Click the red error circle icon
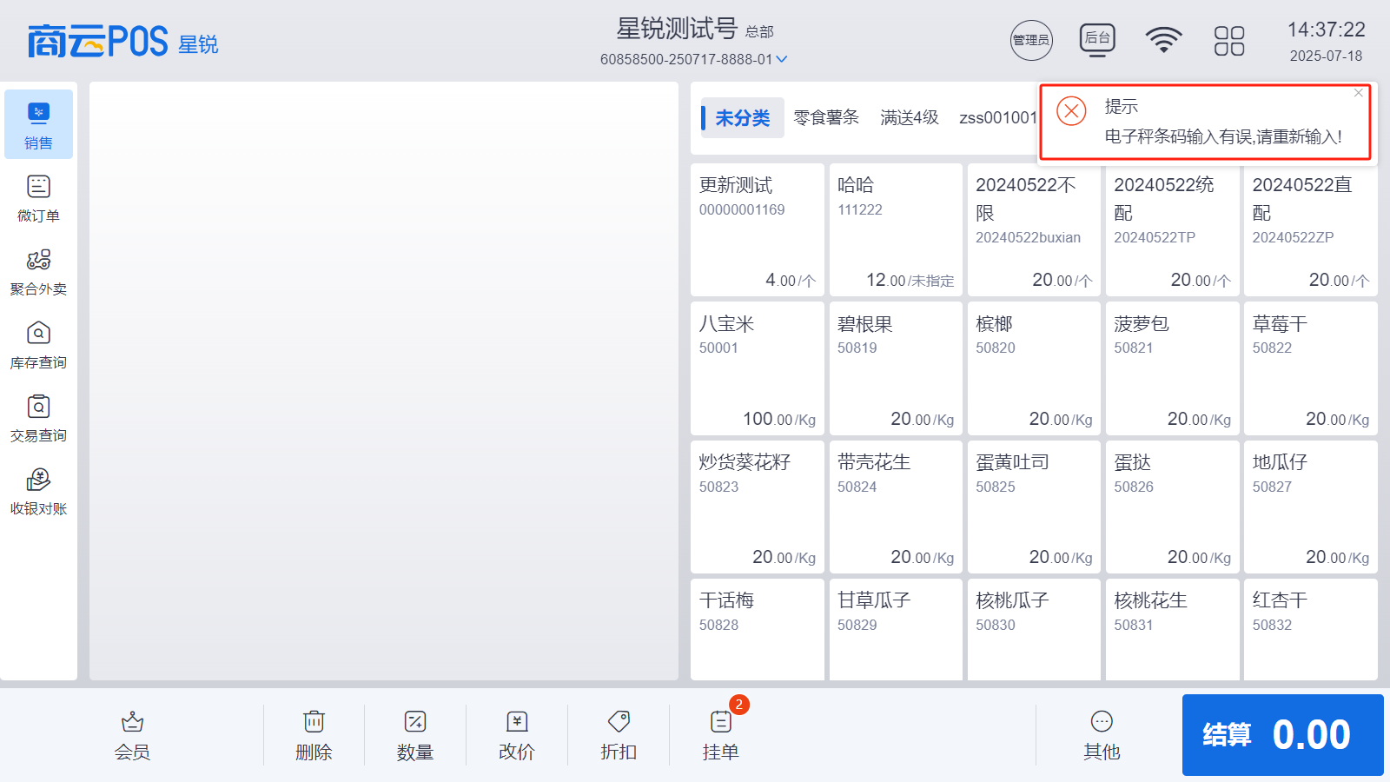This screenshot has width=1390, height=782. 1071,110
